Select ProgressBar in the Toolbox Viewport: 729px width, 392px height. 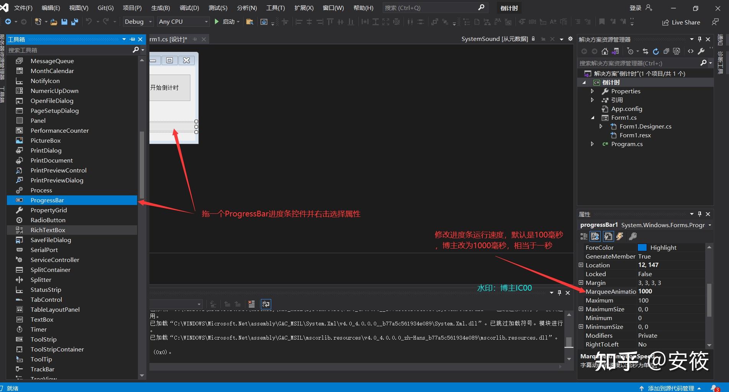click(48, 200)
